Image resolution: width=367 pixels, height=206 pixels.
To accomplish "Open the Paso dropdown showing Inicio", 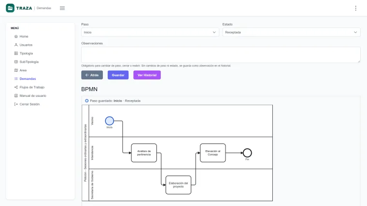I will [x=150, y=32].
